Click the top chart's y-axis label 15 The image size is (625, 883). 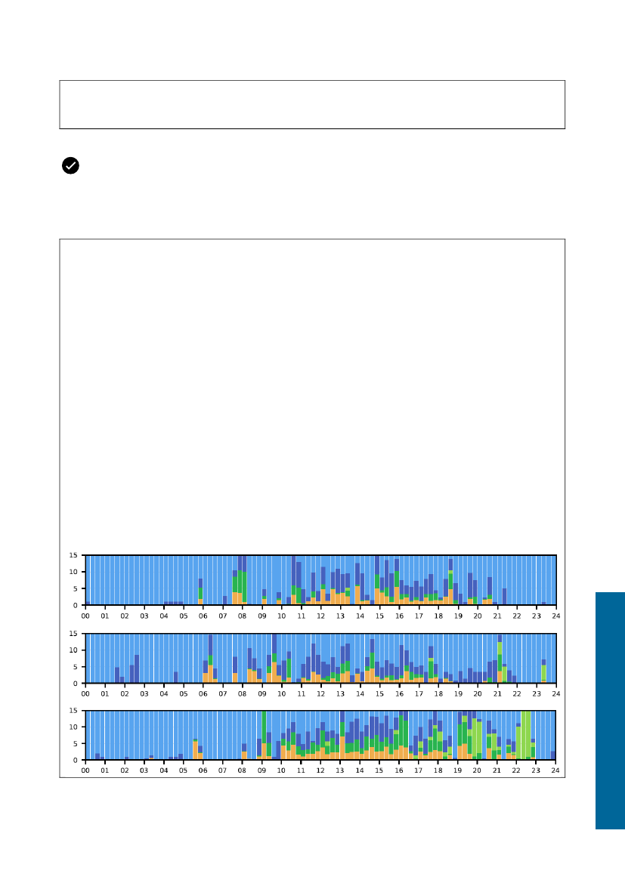[74, 555]
